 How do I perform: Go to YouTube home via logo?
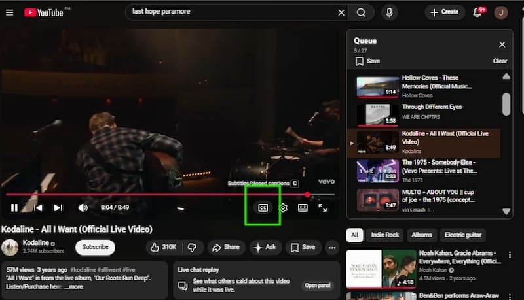click(44, 12)
